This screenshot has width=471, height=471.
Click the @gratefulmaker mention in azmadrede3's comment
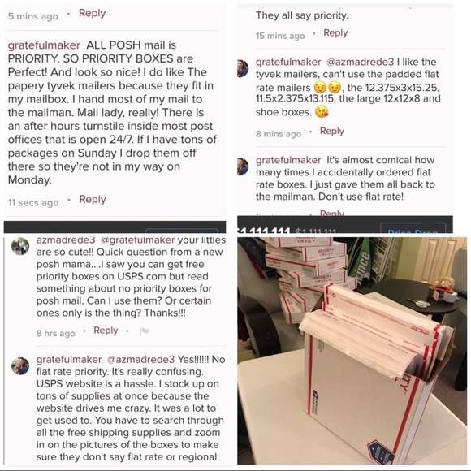pyautogui.click(x=137, y=240)
